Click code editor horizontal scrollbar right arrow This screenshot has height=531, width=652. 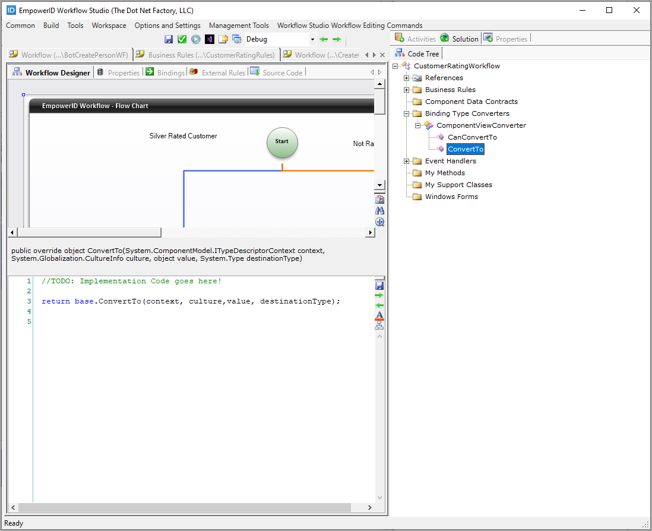(370, 507)
